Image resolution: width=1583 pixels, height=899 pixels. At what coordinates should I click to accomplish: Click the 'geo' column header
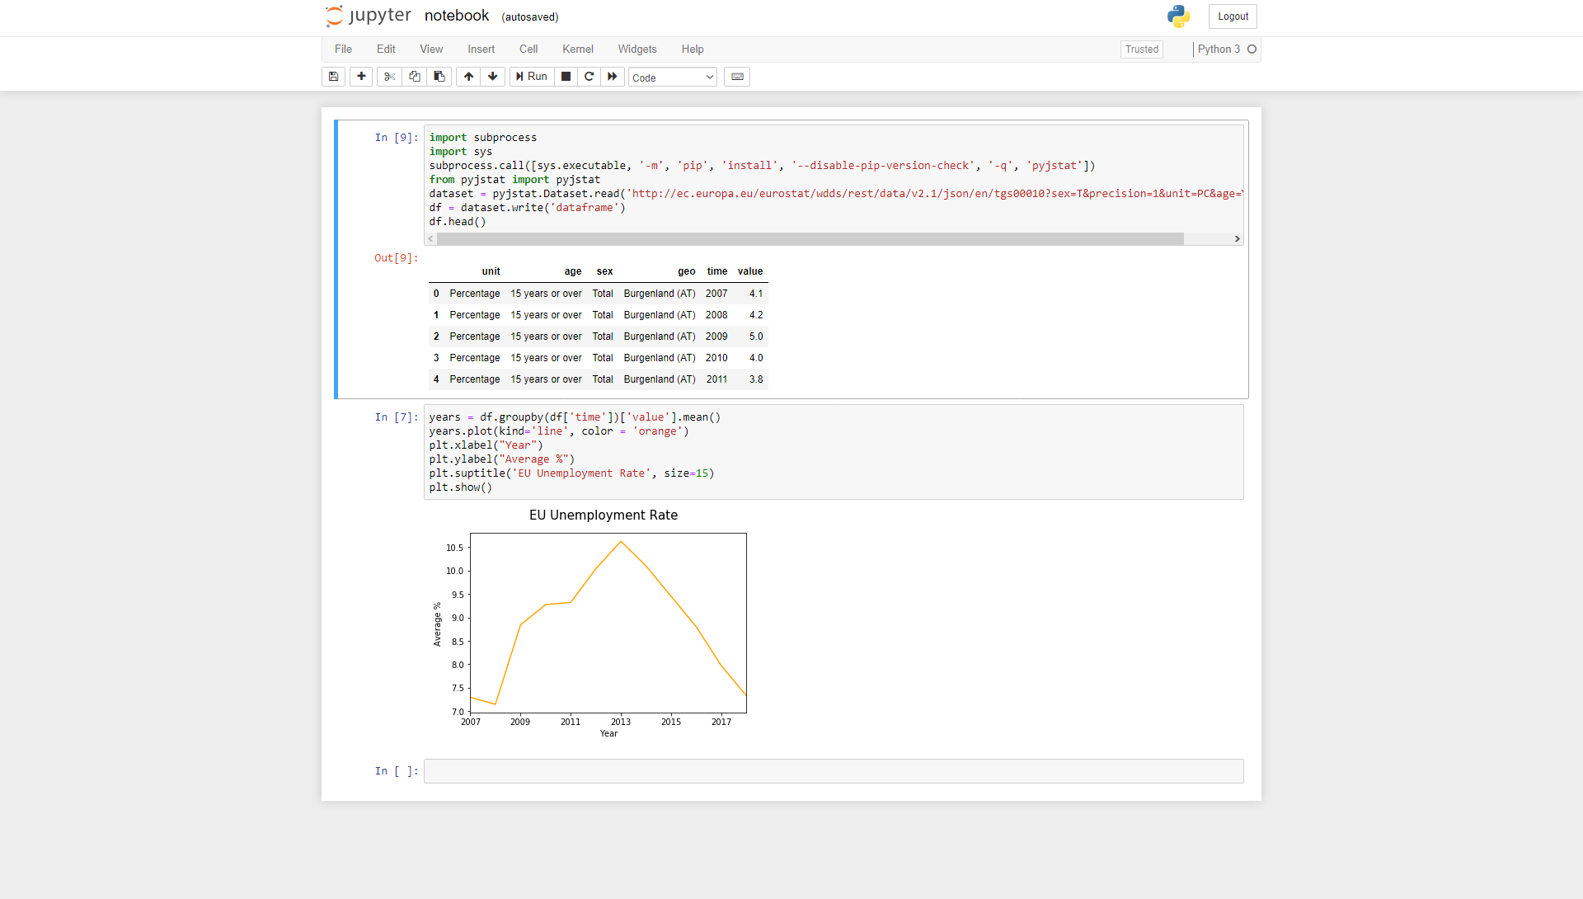tap(687, 271)
